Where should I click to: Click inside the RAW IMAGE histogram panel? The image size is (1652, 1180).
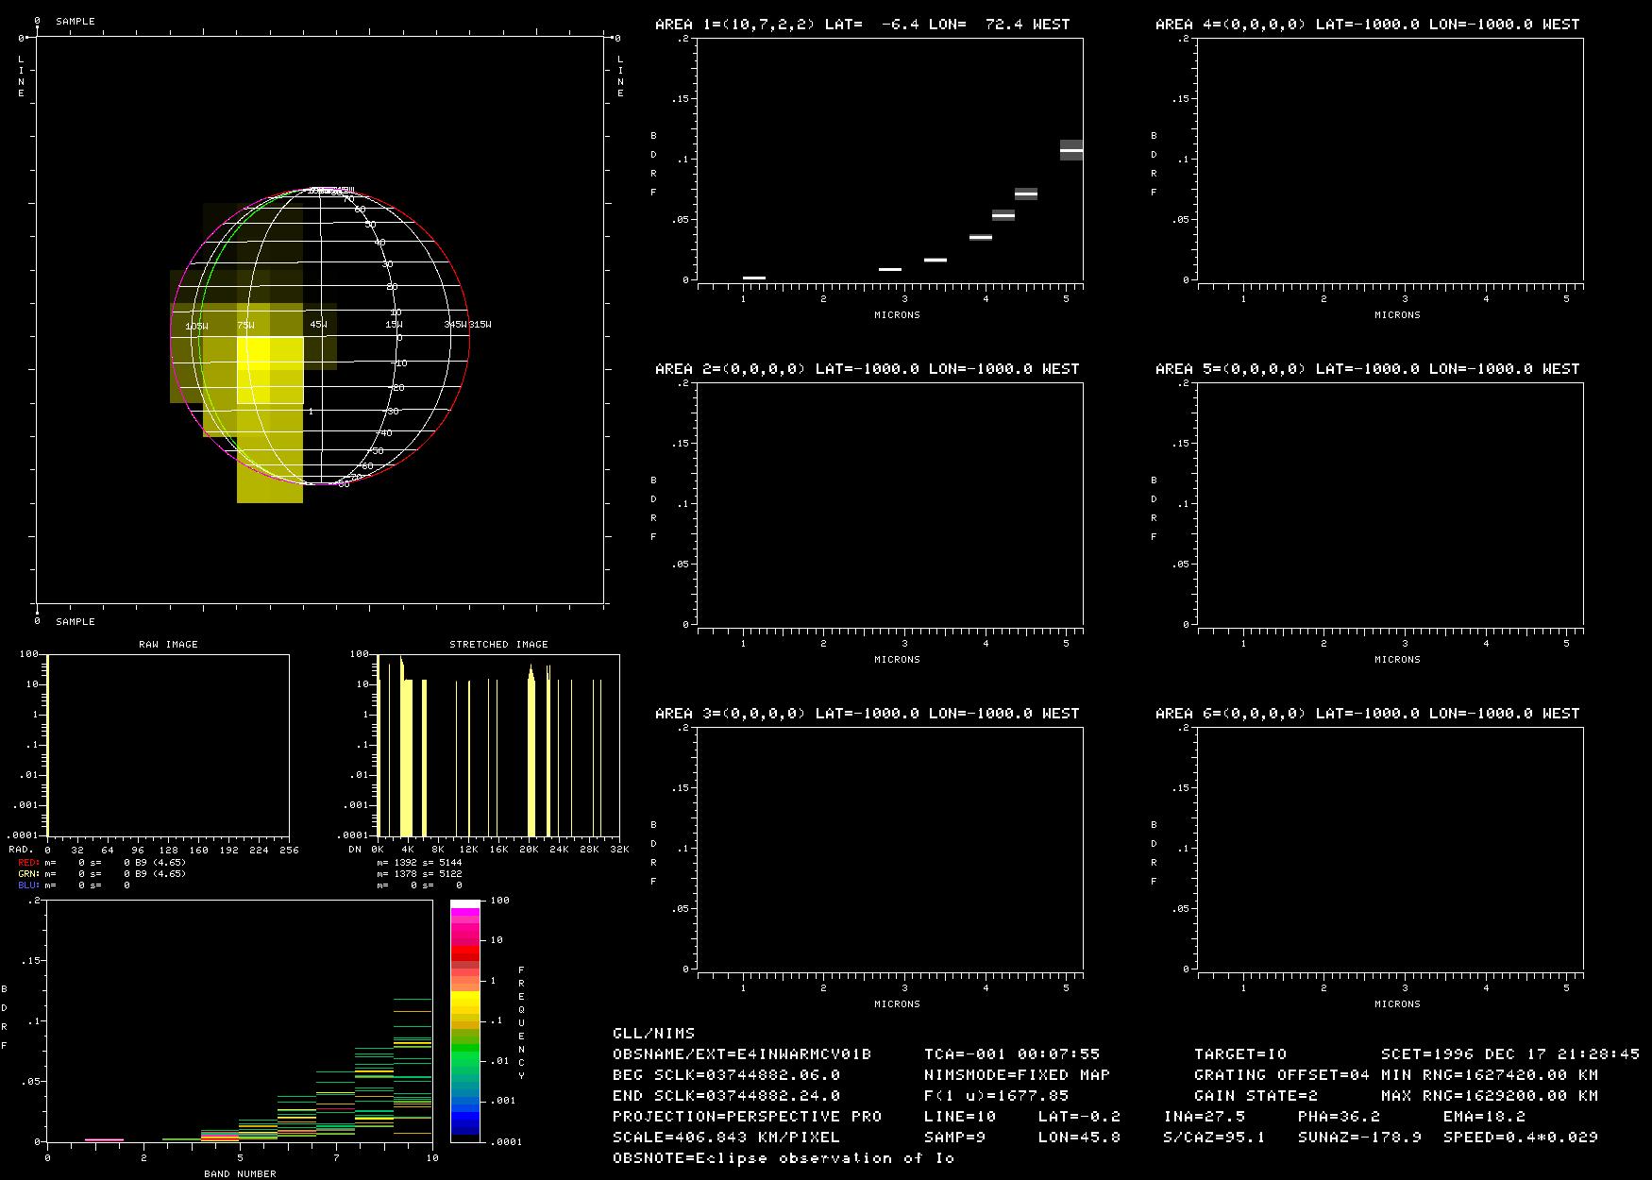click(168, 745)
